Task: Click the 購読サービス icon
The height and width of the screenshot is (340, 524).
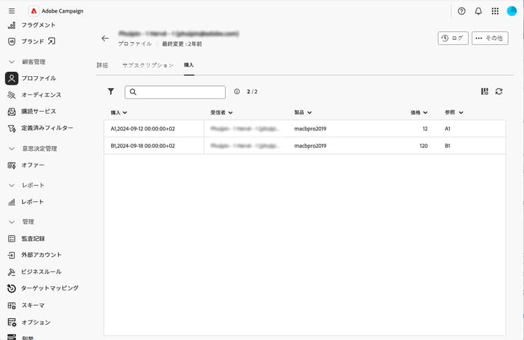Action: 12,112
